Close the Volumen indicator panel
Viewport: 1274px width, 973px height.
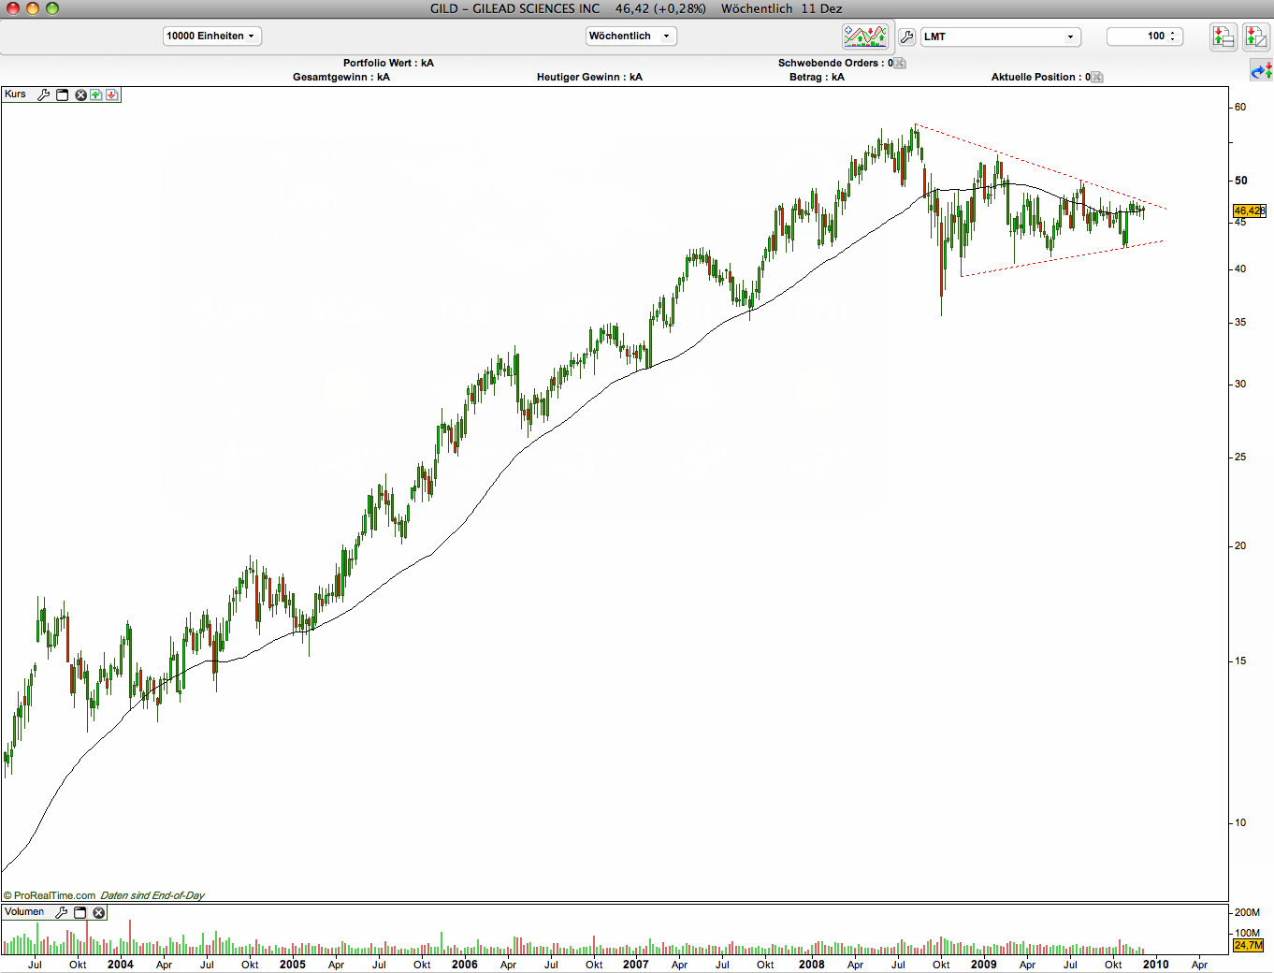[x=99, y=912]
